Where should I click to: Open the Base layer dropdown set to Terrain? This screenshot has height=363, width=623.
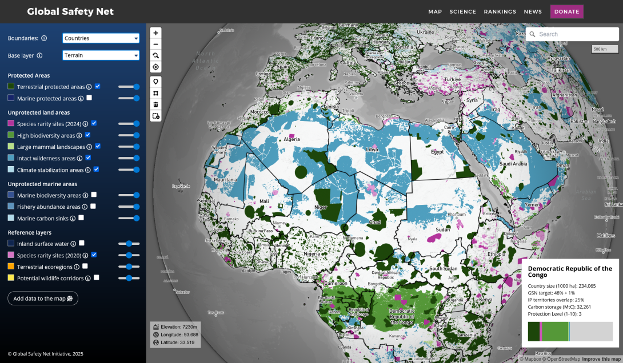[x=101, y=55]
